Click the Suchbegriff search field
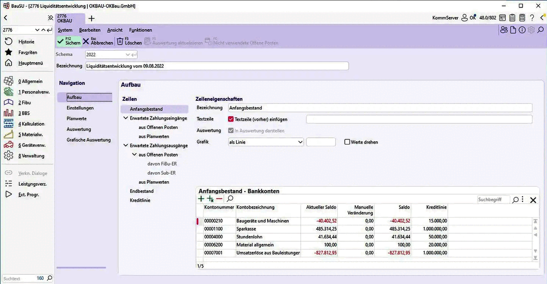This screenshot has width=547, height=284. 493,199
